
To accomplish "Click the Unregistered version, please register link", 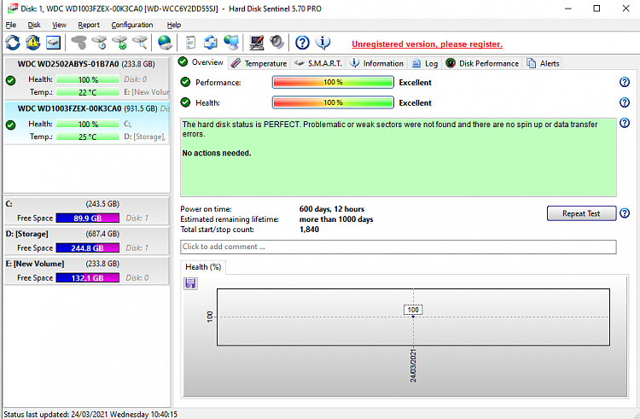I will [x=427, y=44].
